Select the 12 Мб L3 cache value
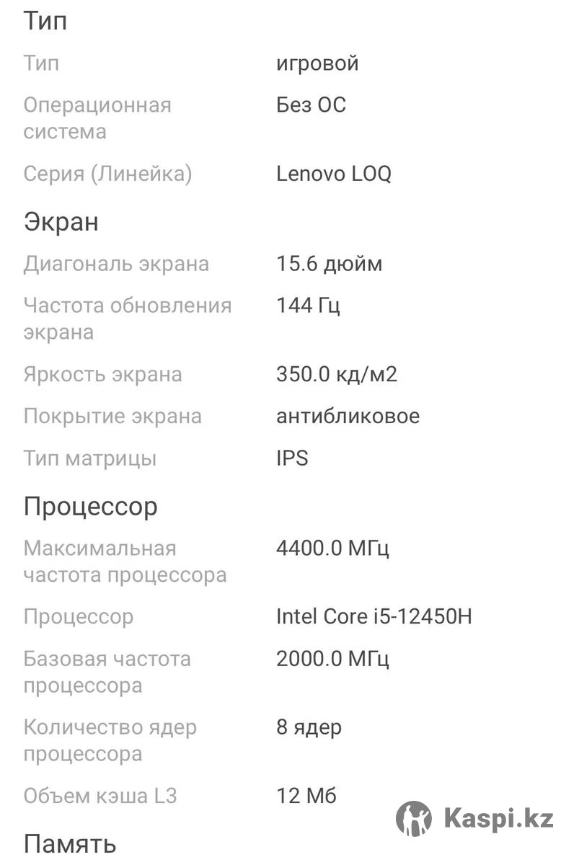Image resolution: width=579 pixels, height=865 pixels. click(306, 797)
